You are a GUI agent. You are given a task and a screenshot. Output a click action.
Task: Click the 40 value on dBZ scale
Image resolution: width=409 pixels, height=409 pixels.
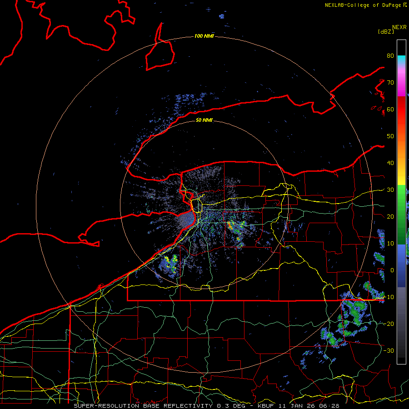(390, 163)
